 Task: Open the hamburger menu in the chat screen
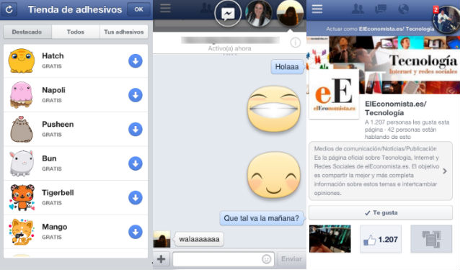(165, 8)
